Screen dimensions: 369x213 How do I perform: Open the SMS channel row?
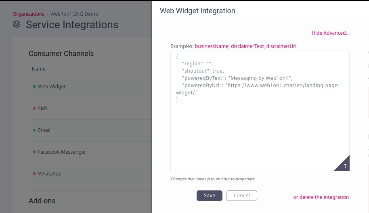(90, 109)
